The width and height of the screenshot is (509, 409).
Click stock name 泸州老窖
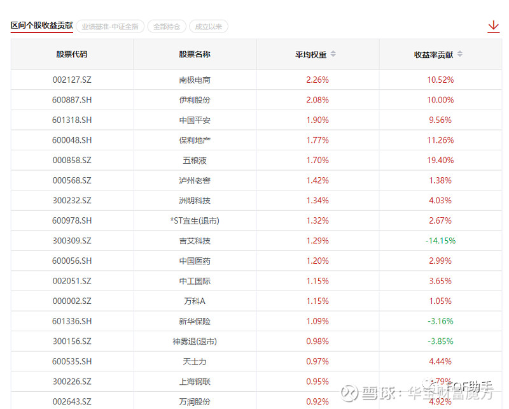pos(195,181)
